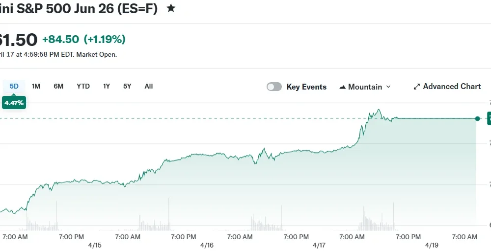Click the 4.47% performance badge
The image size is (491, 251).
(x=14, y=103)
